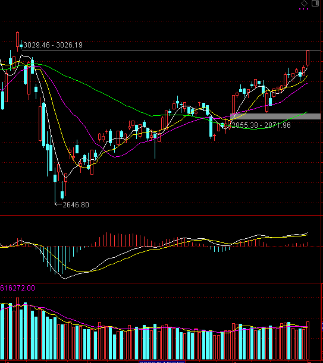The image size is (323, 363).
Task: Select the tallest red volume bar at left
Action: (x=17, y=329)
